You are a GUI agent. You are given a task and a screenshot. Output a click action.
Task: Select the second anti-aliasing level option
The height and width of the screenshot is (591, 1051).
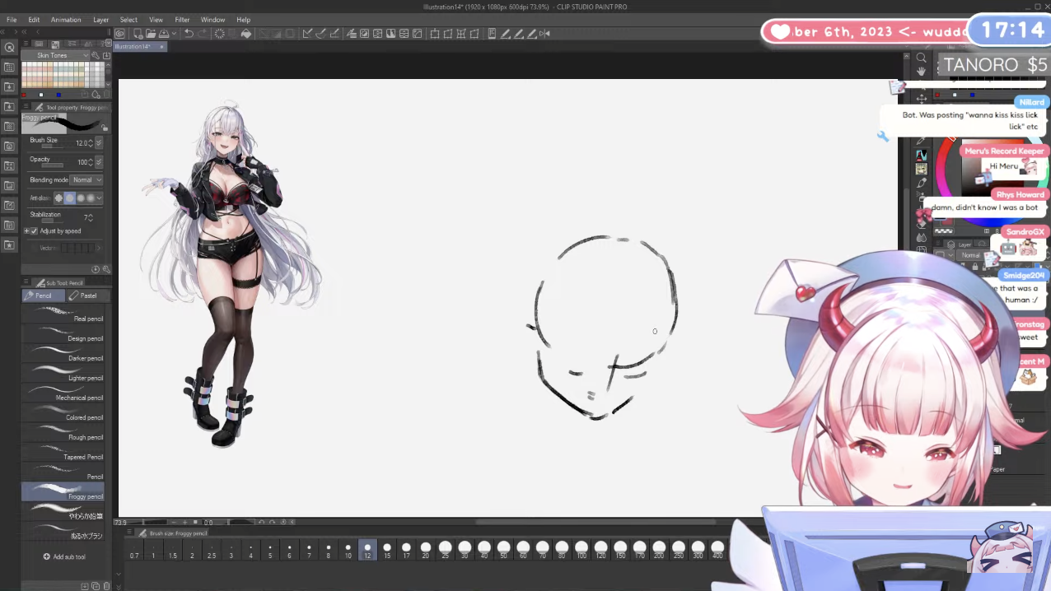click(69, 198)
